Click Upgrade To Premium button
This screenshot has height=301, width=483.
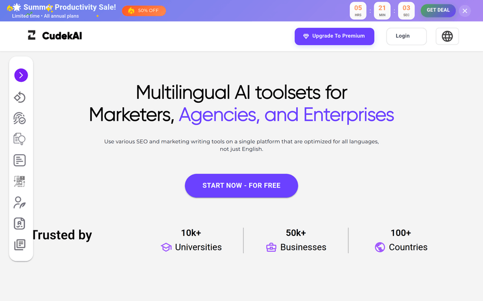click(334, 36)
